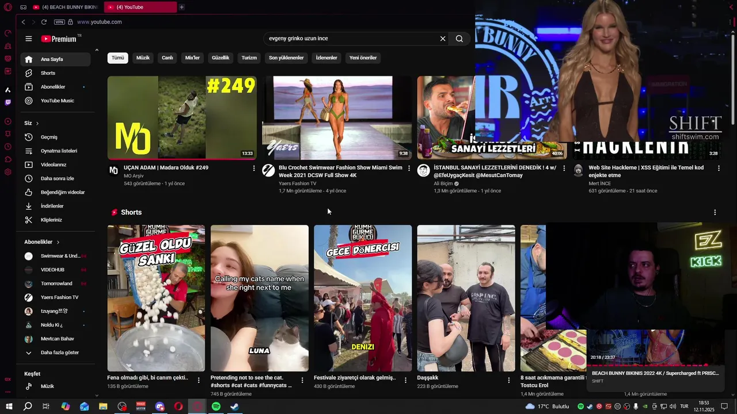Open Steam from the Windows taskbar
Image resolution: width=737 pixels, height=414 pixels.
point(234,407)
